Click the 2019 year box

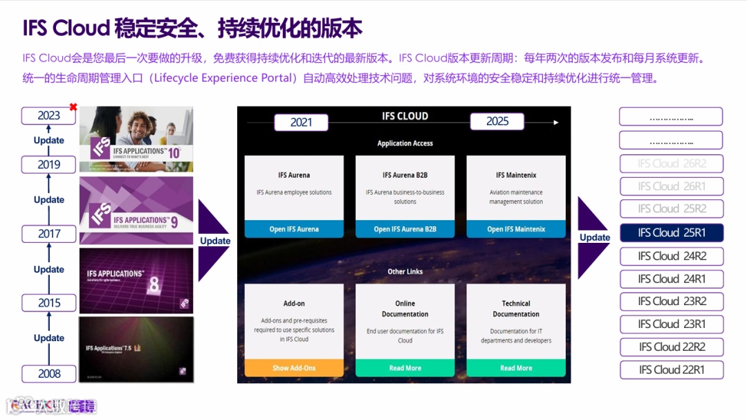[x=48, y=165]
